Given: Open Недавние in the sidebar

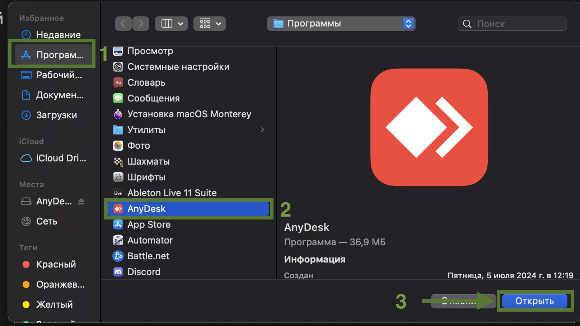Looking at the screenshot, I should 53,35.
